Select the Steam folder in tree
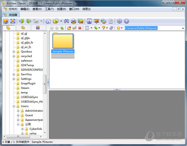 coord(25,88)
